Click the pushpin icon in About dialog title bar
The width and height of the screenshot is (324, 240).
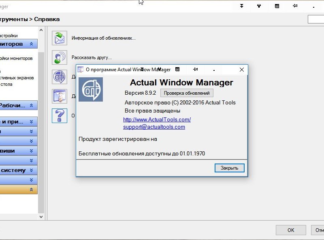point(195,69)
